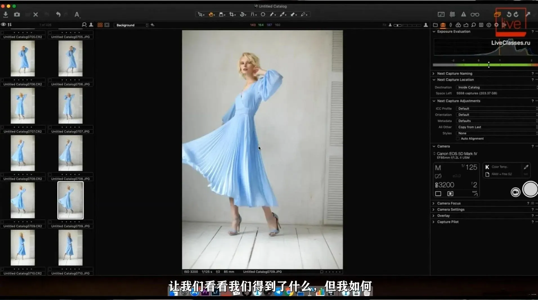Expand the Capture Pilot panel
Screen dimensions: 538x300
point(434,222)
